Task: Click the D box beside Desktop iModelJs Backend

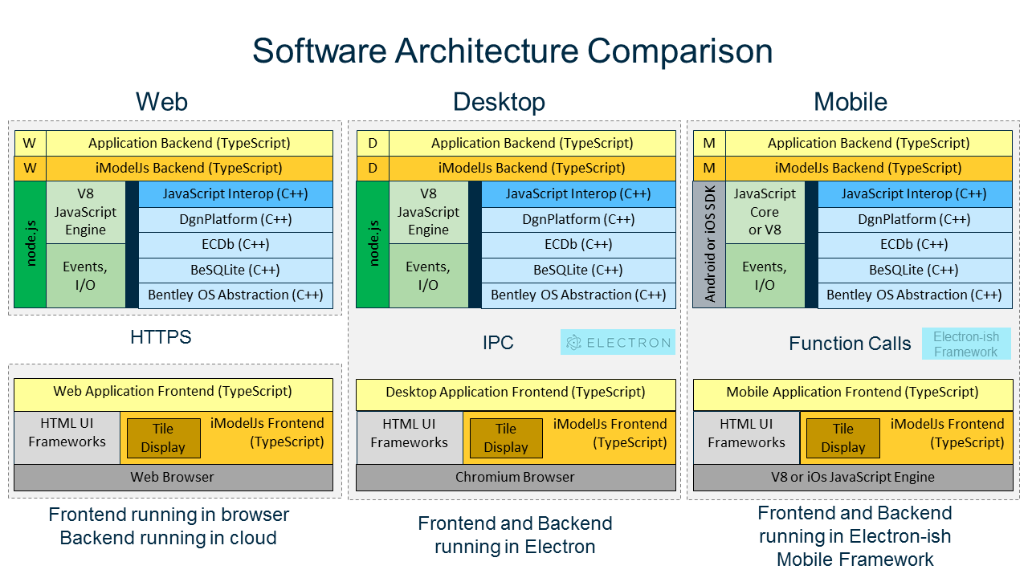Action: click(x=373, y=168)
